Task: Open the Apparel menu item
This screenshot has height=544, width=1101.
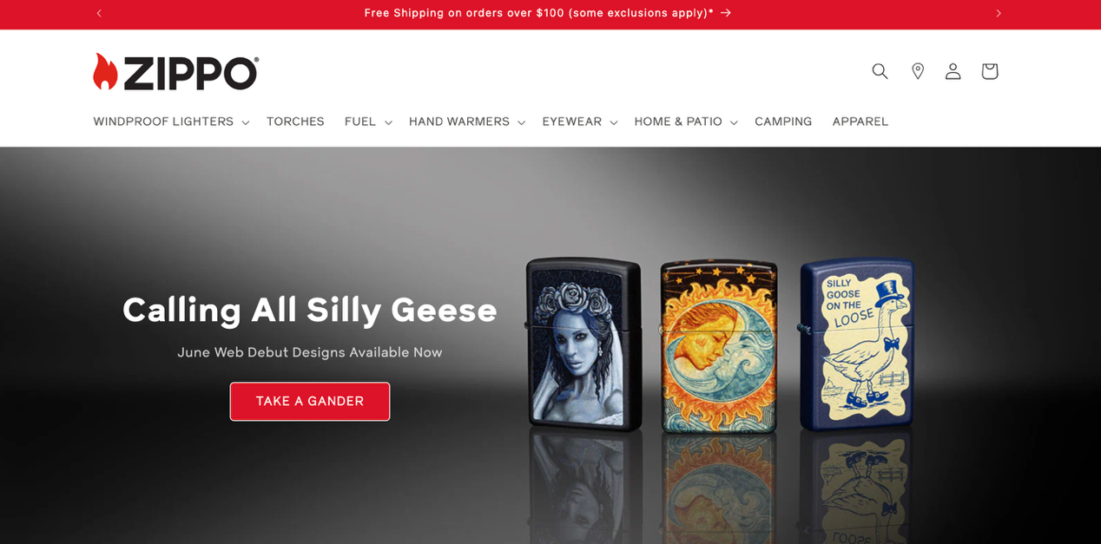Action: click(x=860, y=121)
